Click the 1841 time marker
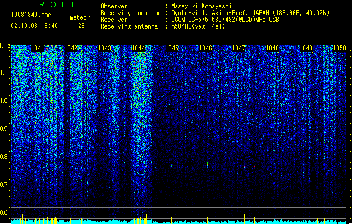This screenshot has width=353, height=224. (x=38, y=48)
